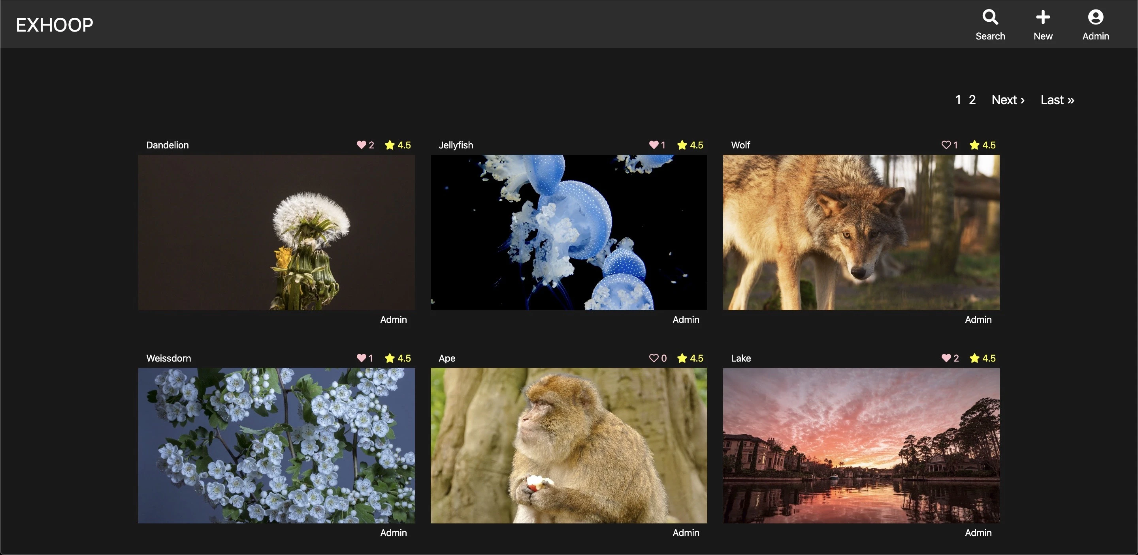Go to page 2 in pagination

972,100
